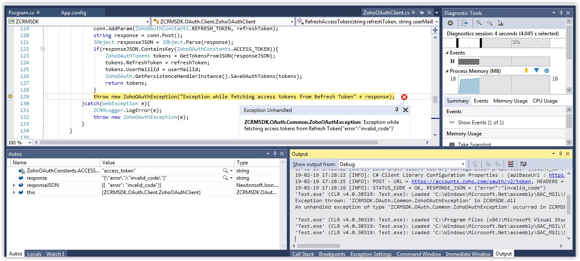Expand the responseJSON variable
This screenshot has width=580, height=261.
pyautogui.click(x=14, y=185)
